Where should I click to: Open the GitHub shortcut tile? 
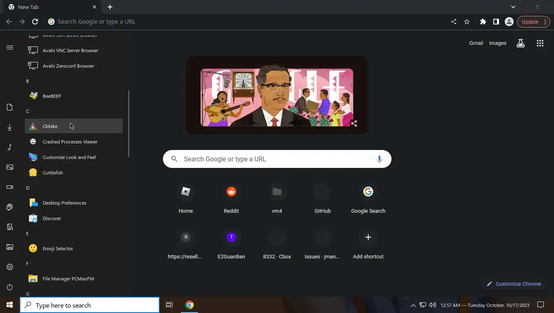coord(323,199)
